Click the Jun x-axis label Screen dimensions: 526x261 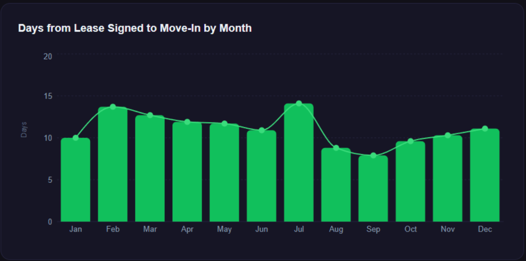262,229
